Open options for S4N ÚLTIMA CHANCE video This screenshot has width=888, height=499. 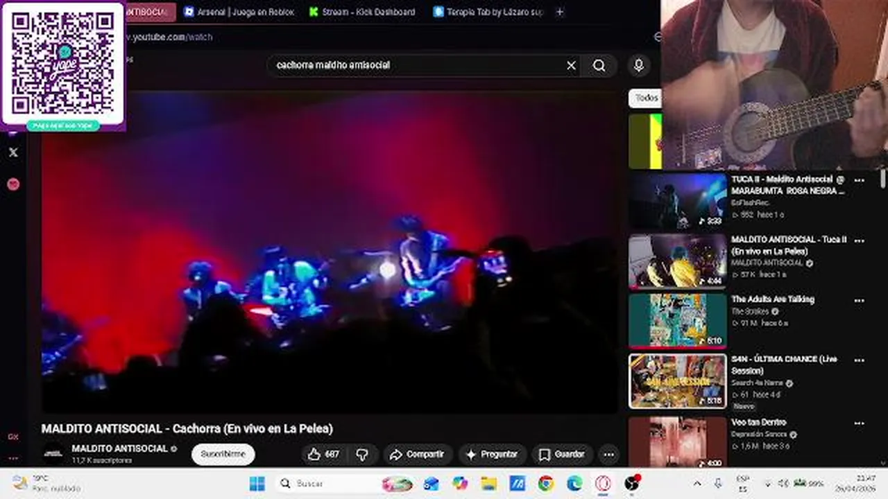coord(859,360)
